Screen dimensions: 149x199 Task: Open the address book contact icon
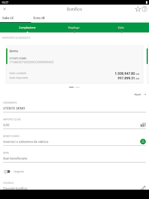click(143, 141)
